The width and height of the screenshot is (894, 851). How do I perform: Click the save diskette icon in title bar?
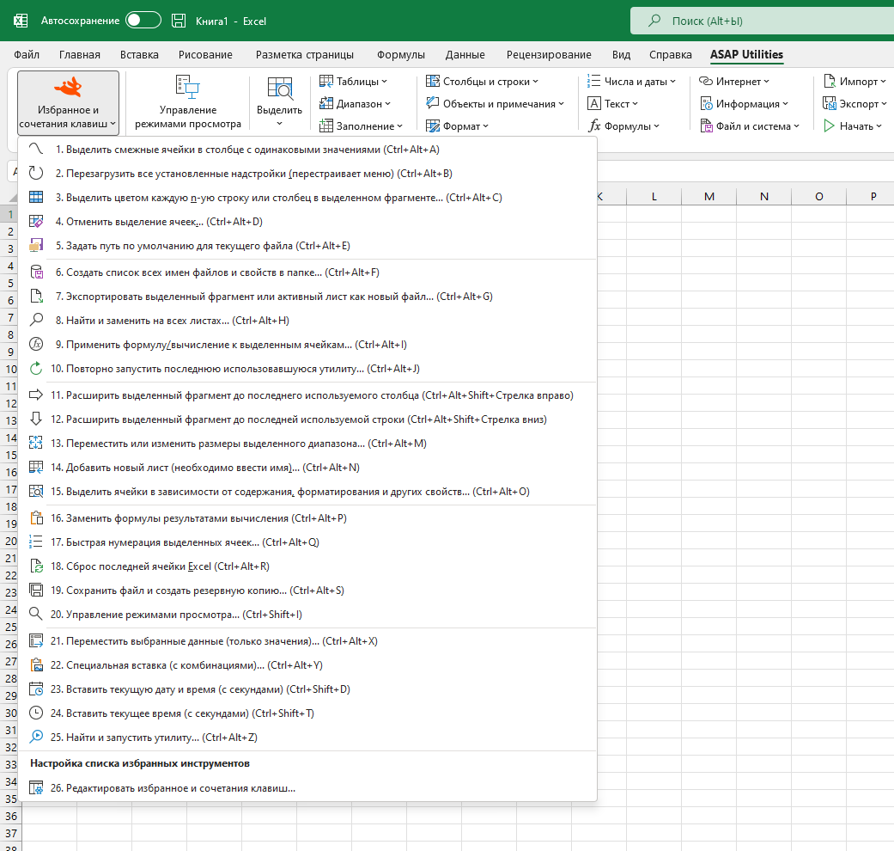point(179,21)
